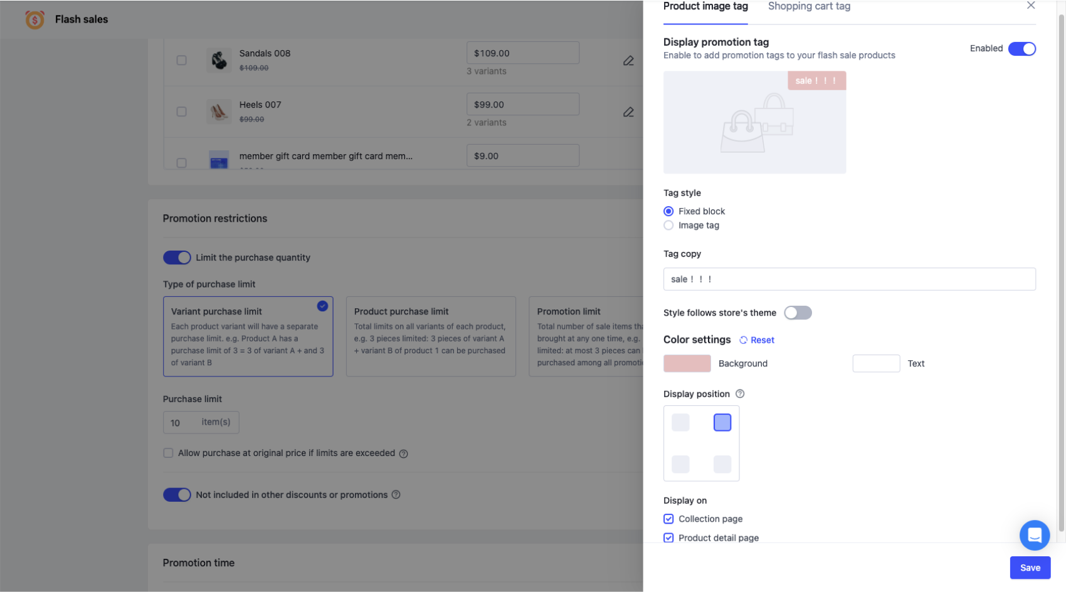
Task: Close the promotion tag side panel
Action: point(1031,6)
